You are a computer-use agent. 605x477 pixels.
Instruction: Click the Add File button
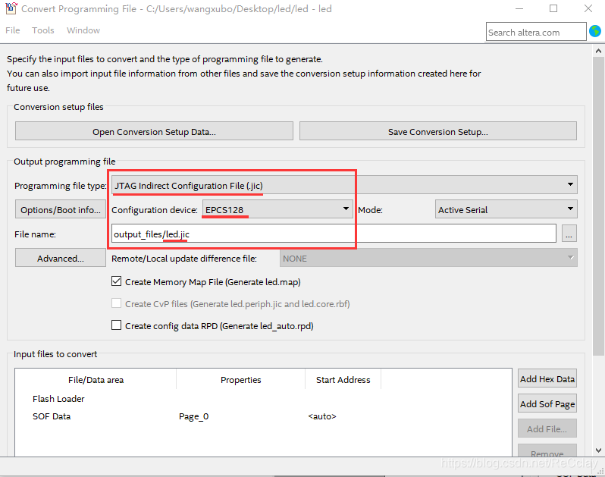(547, 428)
